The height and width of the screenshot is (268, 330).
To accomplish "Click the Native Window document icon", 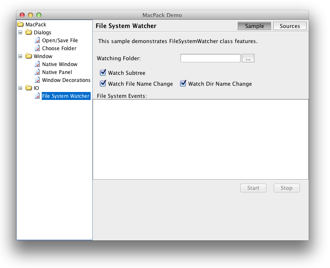I will click(x=37, y=64).
